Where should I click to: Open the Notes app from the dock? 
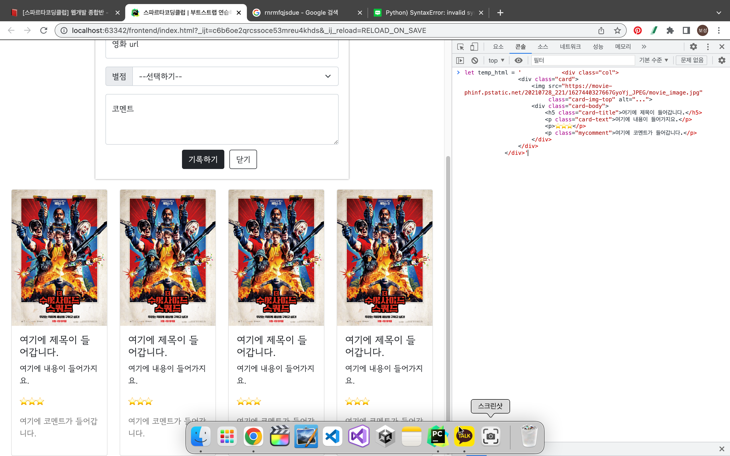pyautogui.click(x=411, y=436)
